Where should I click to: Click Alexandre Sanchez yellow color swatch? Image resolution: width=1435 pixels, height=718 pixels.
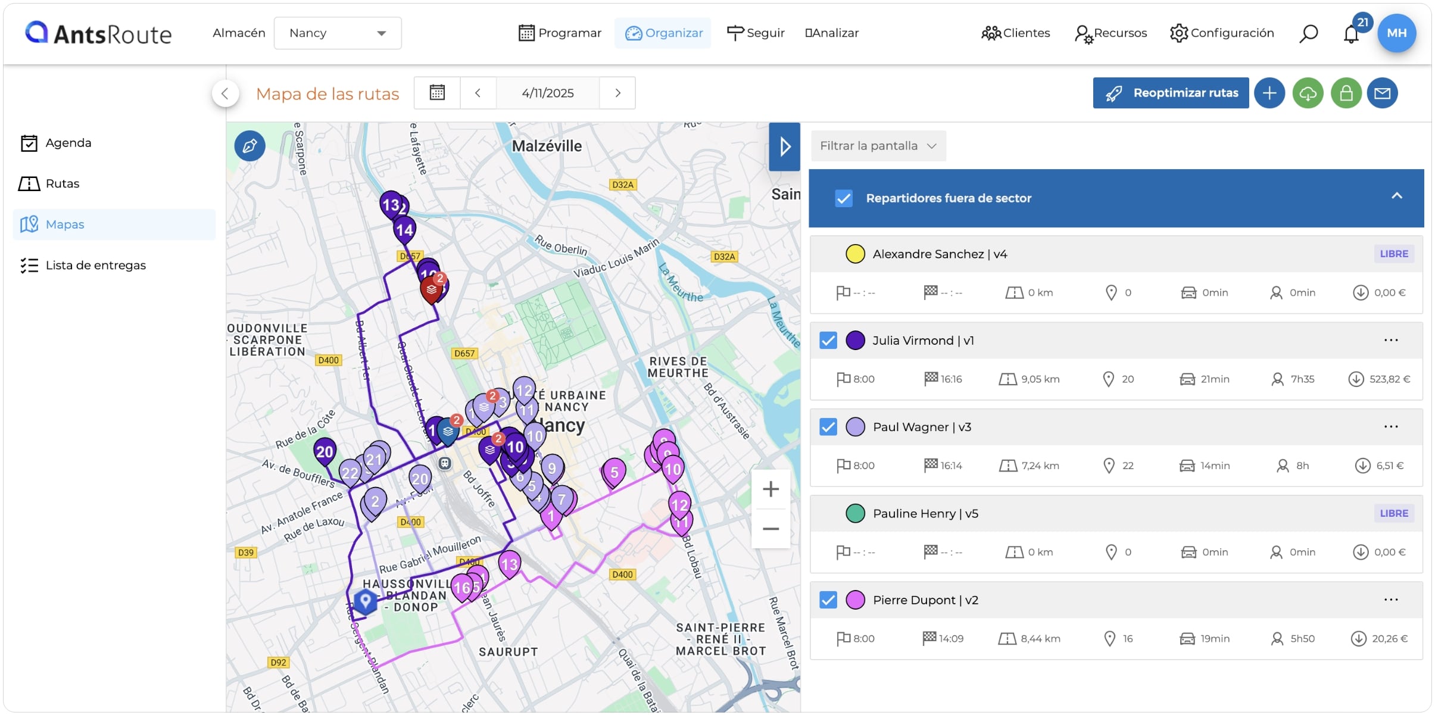[856, 254]
